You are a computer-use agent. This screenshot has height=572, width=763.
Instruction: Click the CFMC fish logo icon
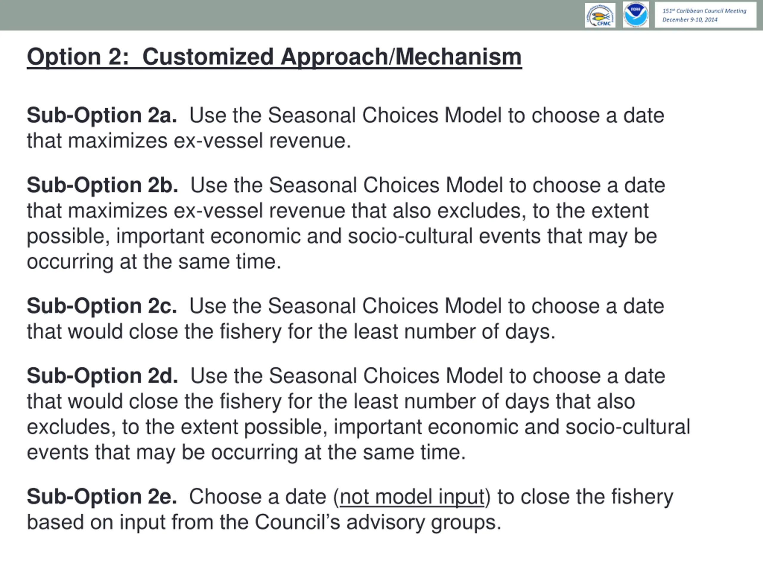[x=600, y=15]
